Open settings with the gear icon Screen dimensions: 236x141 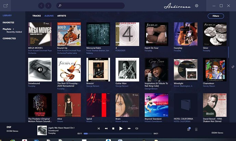tap(197, 6)
